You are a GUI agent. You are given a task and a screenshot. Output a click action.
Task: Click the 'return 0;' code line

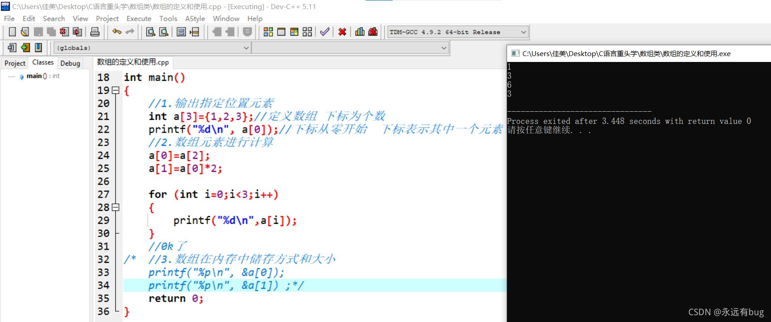[176, 298]
